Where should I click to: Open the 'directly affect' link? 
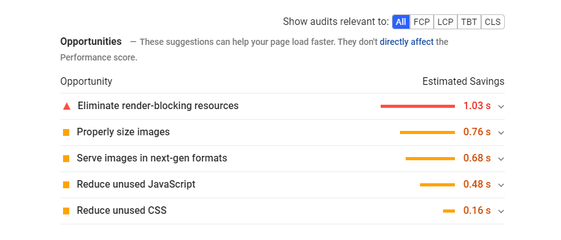click(x=406, y=42)
